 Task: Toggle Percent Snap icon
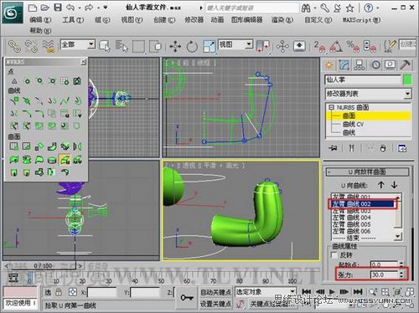(x=353, y=46)
